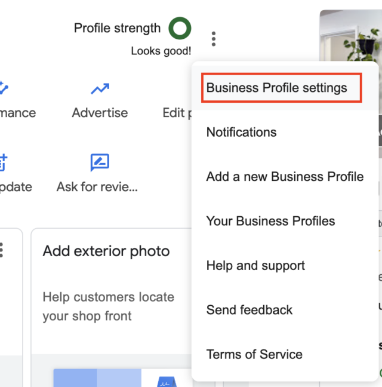Select Notifications from the menu
Screen dimensions: 382x387
(x=241, y=132)
